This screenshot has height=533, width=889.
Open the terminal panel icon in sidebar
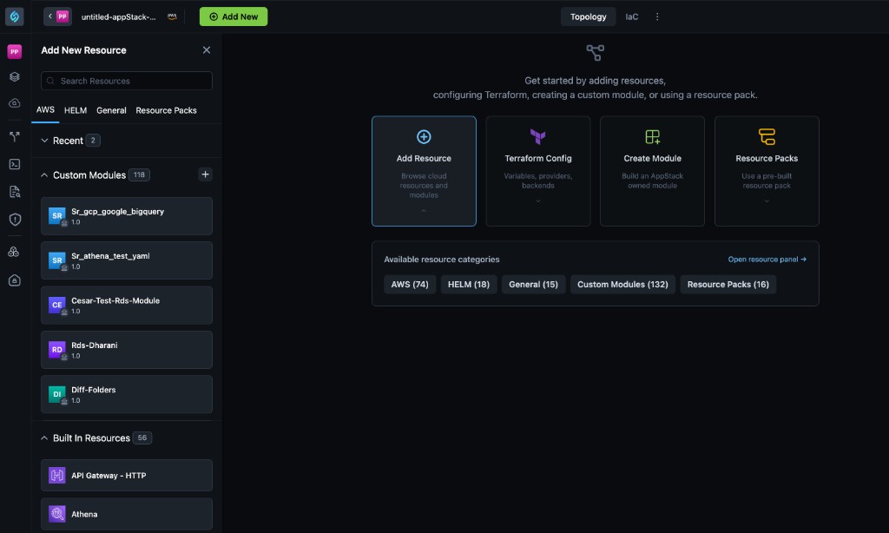14,163
